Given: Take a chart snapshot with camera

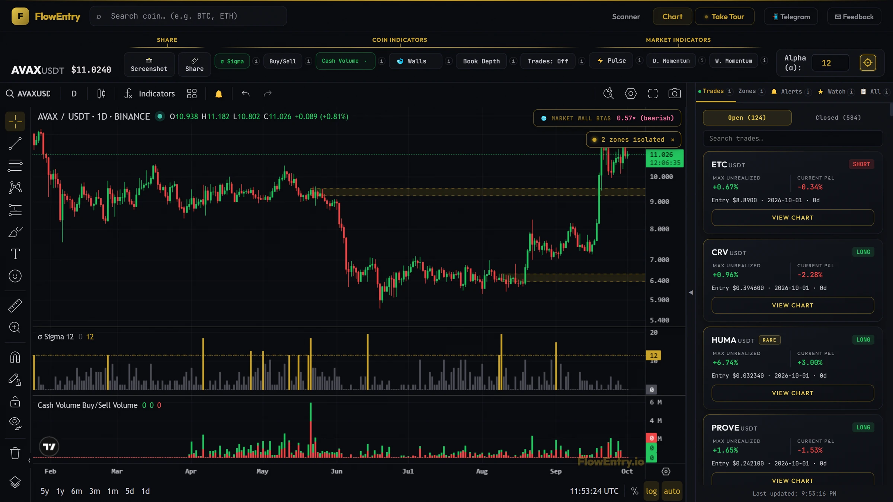Looking at the screenshot, I should click(x=675, y=93).
